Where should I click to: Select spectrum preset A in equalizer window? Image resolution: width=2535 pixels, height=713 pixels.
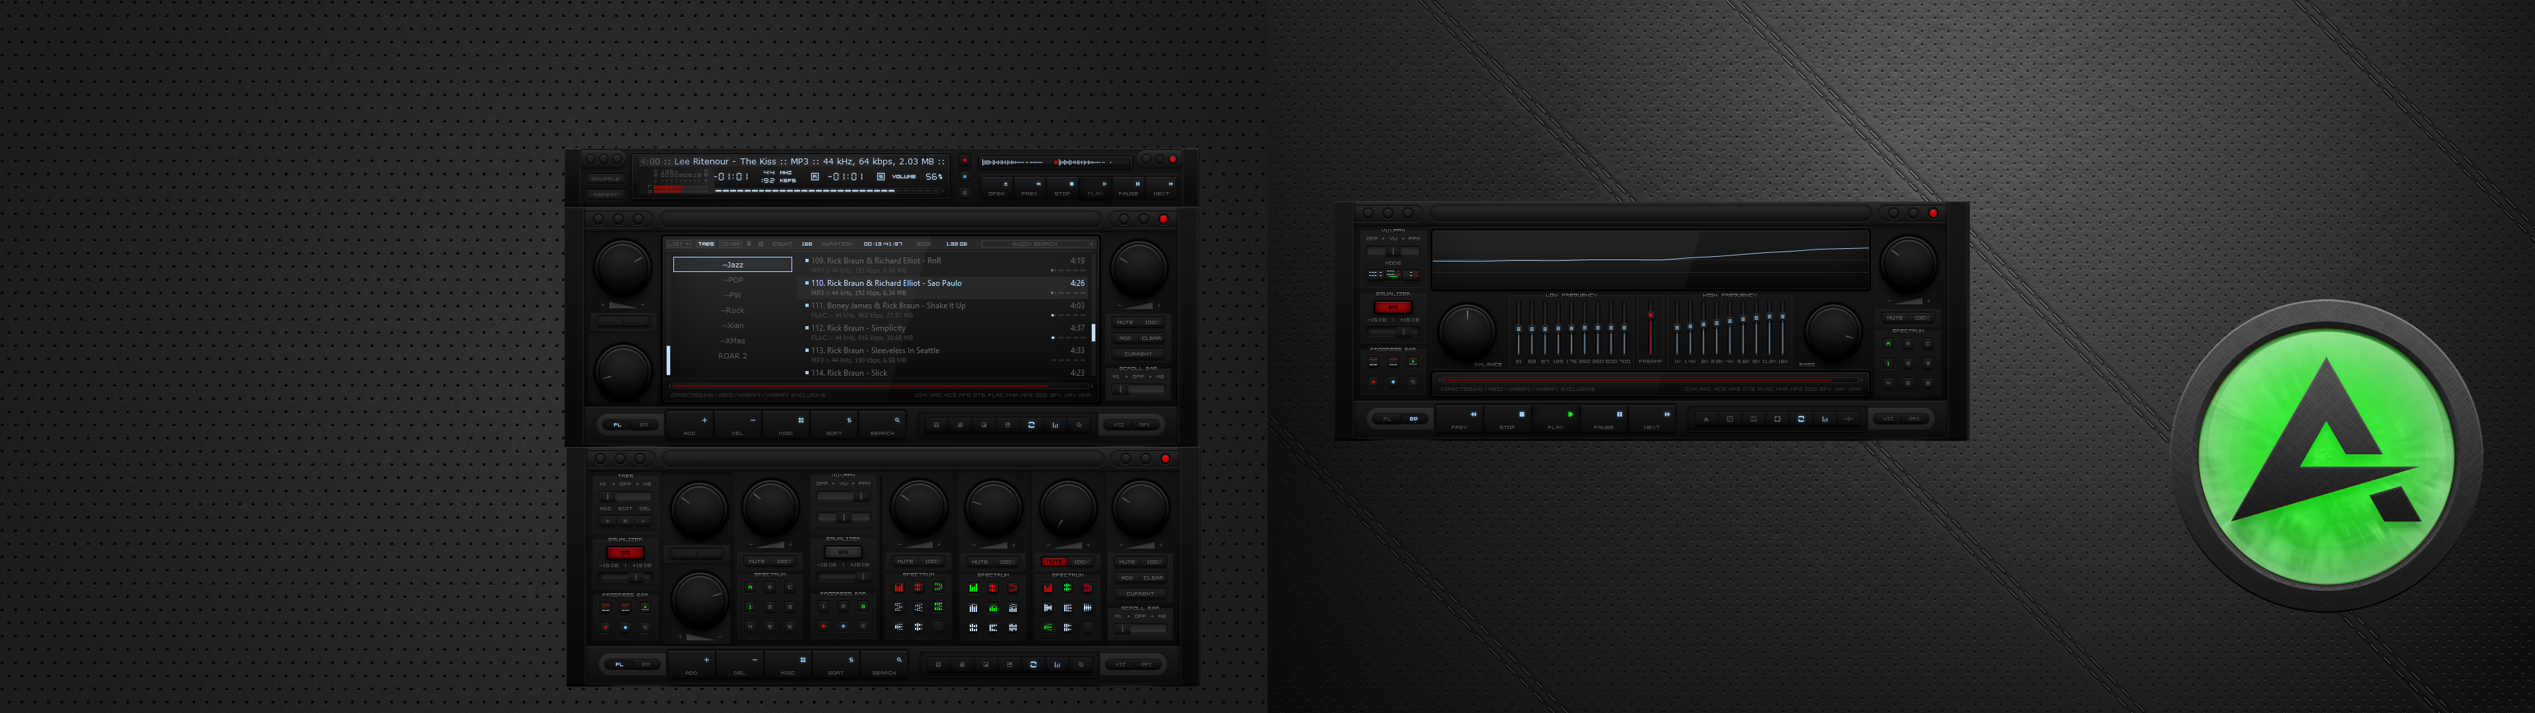(x=1889, y=344)
